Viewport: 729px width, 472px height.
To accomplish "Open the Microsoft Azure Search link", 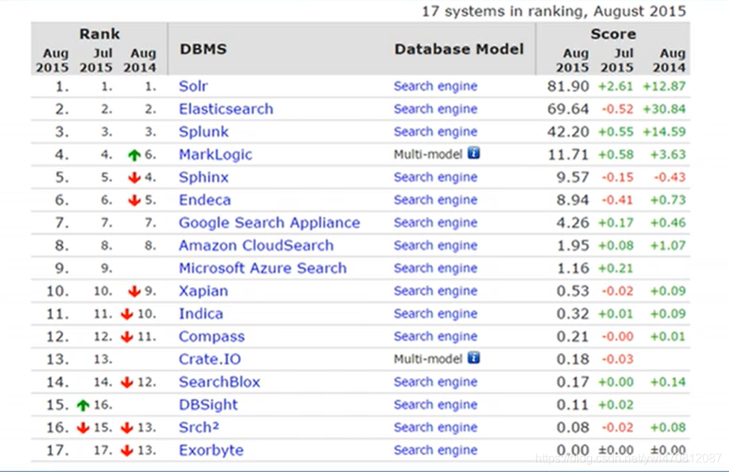I will tap(263, 268).
